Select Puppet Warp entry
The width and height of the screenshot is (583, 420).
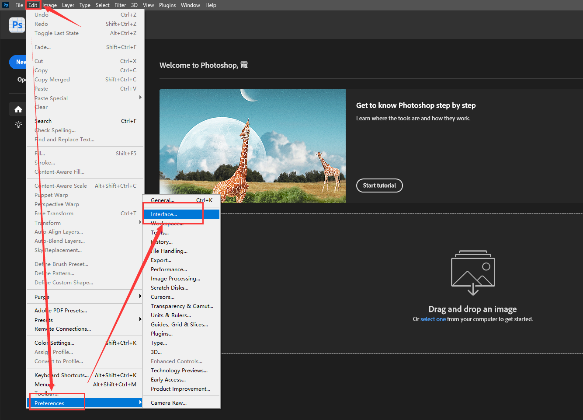coord(86,195)
